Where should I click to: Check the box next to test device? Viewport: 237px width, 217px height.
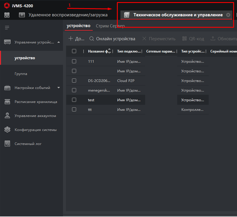point(74,100)
